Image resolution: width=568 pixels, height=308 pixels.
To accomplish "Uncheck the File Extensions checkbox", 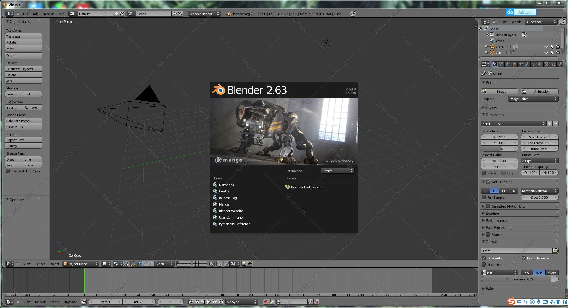I will click(524, 258).
